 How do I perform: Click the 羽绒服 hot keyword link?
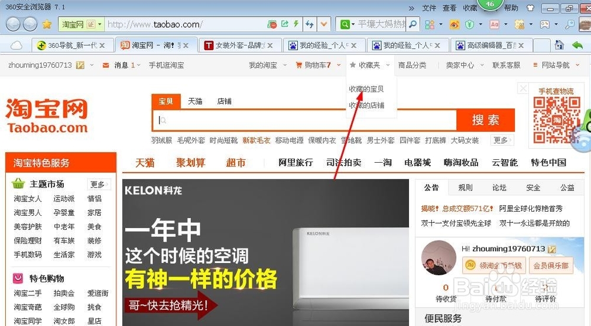click(162, 140)
